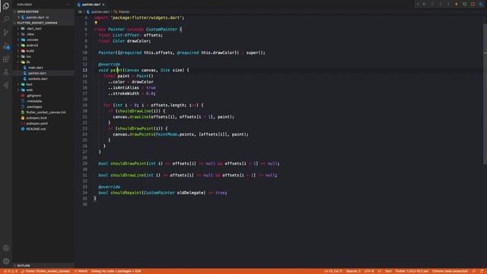Trigger Flutter hot reload lightning button

pyautogui.click(x=457, y=4)
